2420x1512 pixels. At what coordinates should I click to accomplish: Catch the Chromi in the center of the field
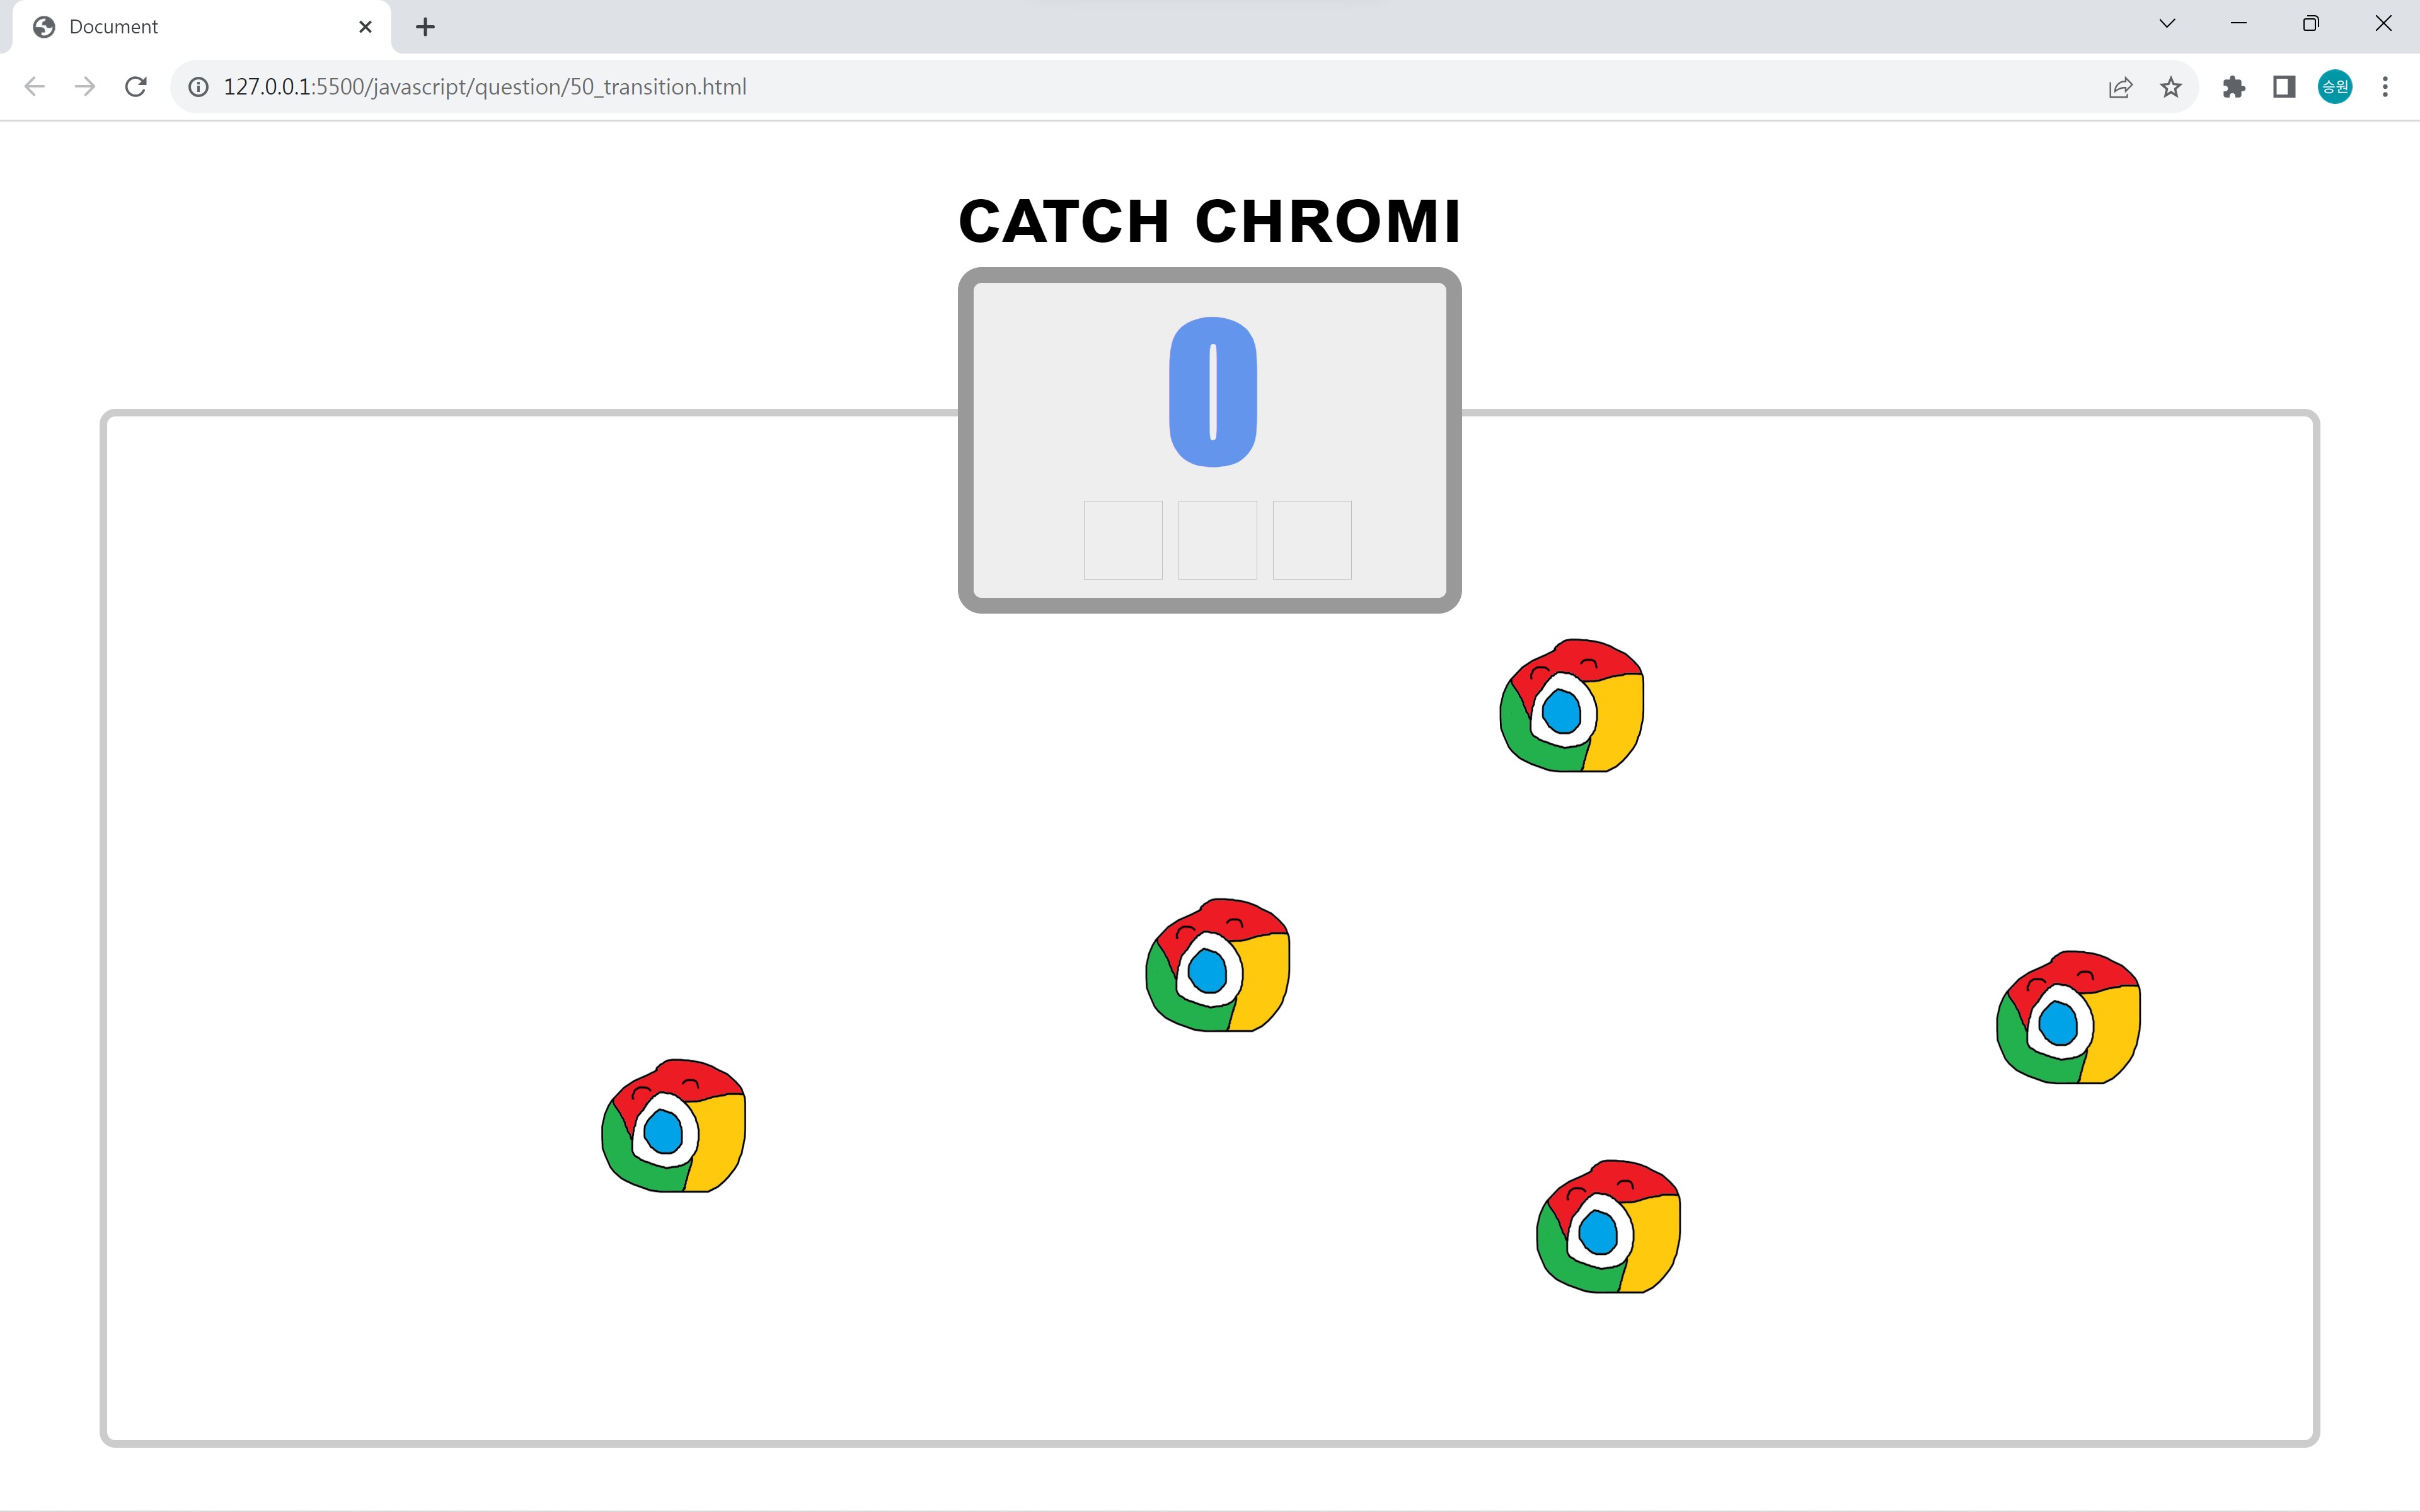click(1217, 966)
